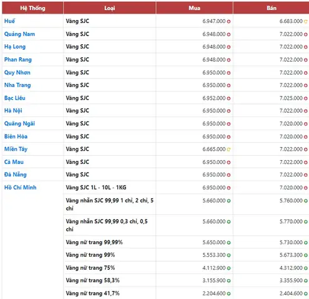Click red indicator beside Quy Nhơn Mua price

[228, 73]
